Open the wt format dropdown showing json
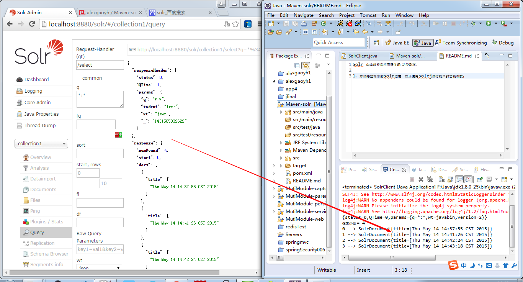523x282 pixels. tap(100, 267)
